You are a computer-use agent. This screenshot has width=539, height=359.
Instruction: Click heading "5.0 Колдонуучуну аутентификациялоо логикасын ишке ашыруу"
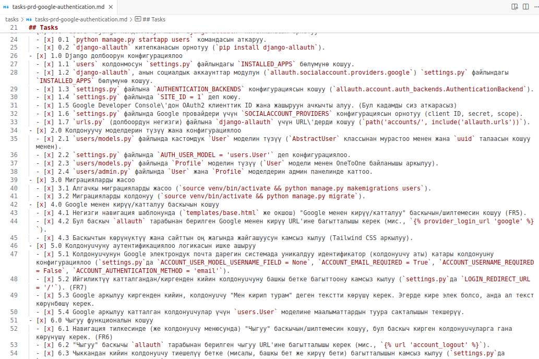click(x=153, y=246)
